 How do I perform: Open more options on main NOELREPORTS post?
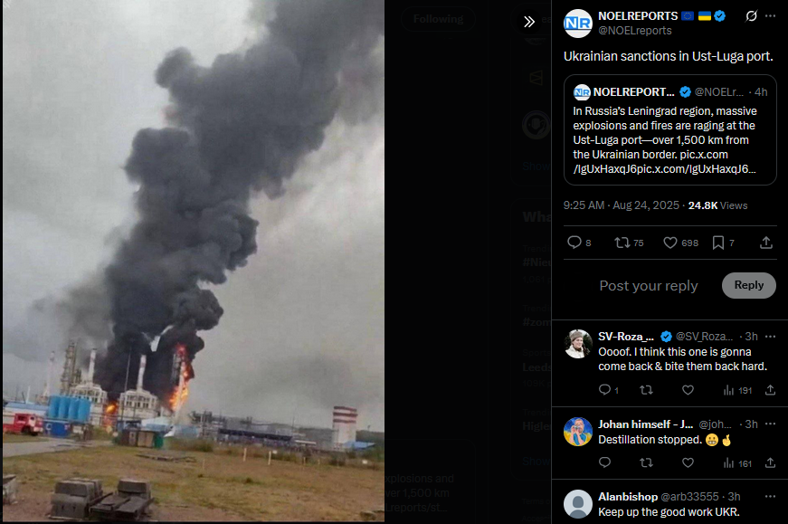click(770, 16)
